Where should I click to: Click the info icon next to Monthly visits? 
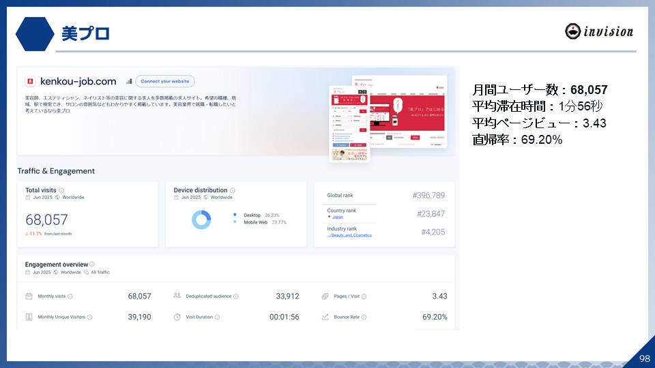[x=70, y=296]
